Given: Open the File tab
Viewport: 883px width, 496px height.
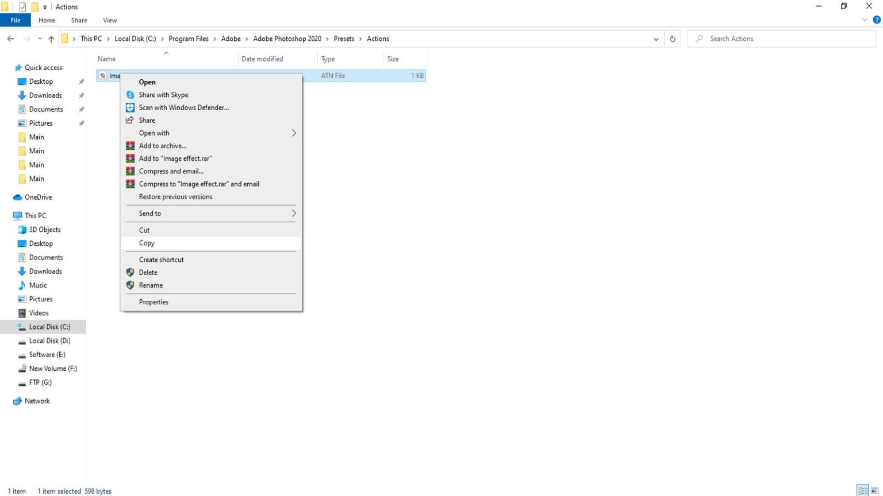Looking at the screenshot, I should [16, 20].
